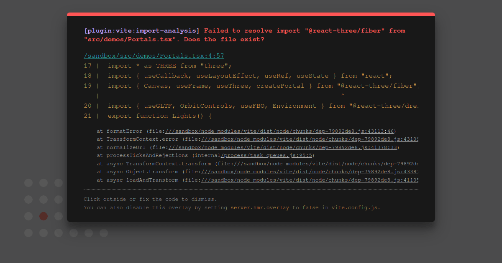This screenshot has height=263, width=502.
Task: Click the red bar atop the error overlay
Action: tap(251, 15)
